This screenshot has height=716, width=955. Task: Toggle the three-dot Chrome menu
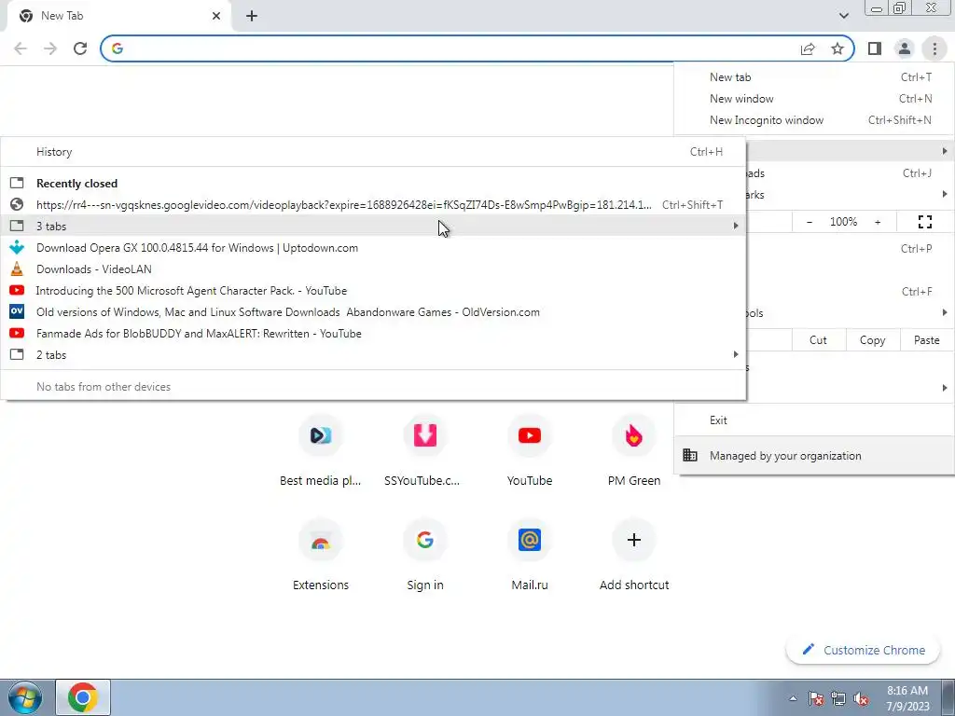pyautogui.click(x=934, y=48)
